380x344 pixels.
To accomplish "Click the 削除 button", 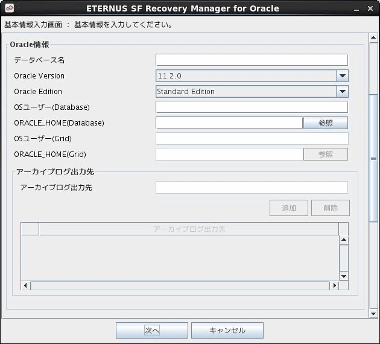I will coord(331,208).
